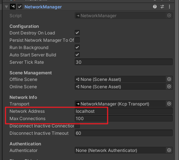Disable the NetworkManager component checkbox
Viewport: 179px width, 160px height.
[x=20, y=7]
